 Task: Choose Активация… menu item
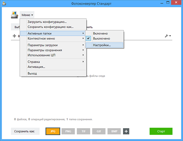(x=53, y=67)
